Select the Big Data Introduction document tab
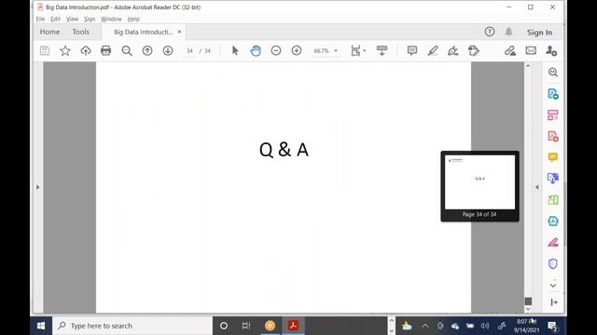597x335 pixels. pos(143,33)
